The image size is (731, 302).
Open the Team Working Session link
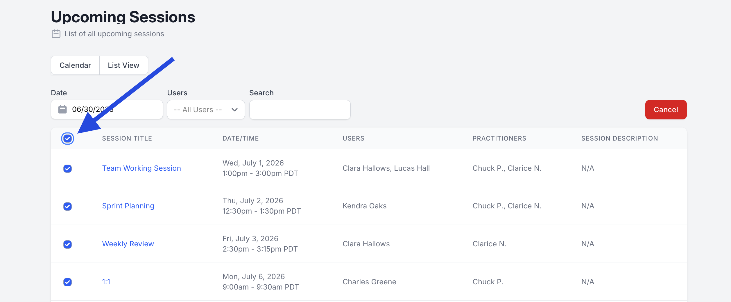[141, 168]
